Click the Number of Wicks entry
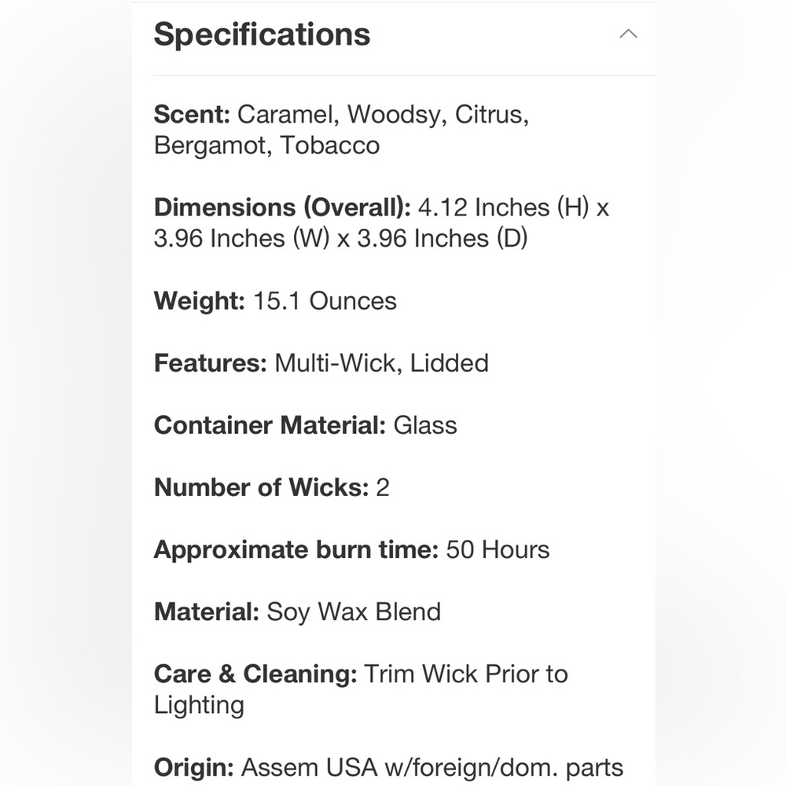786x786 pixels. pyautogui.click(x=272, y=487)
